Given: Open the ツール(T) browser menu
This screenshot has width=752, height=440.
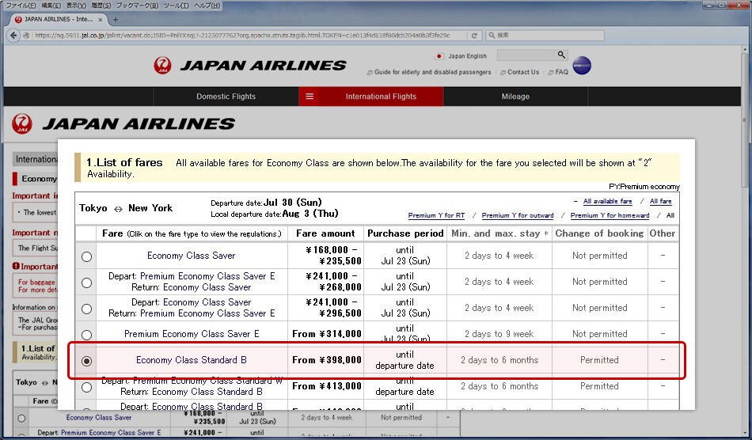Looking at the screenshot, I should click(x=174, y=6).
